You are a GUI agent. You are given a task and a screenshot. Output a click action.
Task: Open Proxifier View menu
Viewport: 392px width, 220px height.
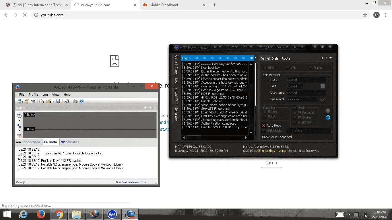click(x=56, y=95)
